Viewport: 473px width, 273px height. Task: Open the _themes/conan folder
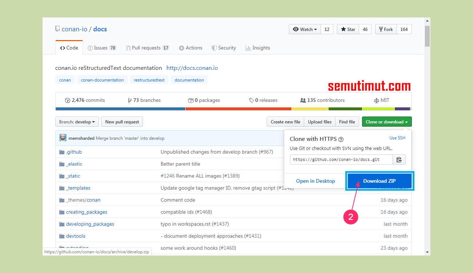83,200
